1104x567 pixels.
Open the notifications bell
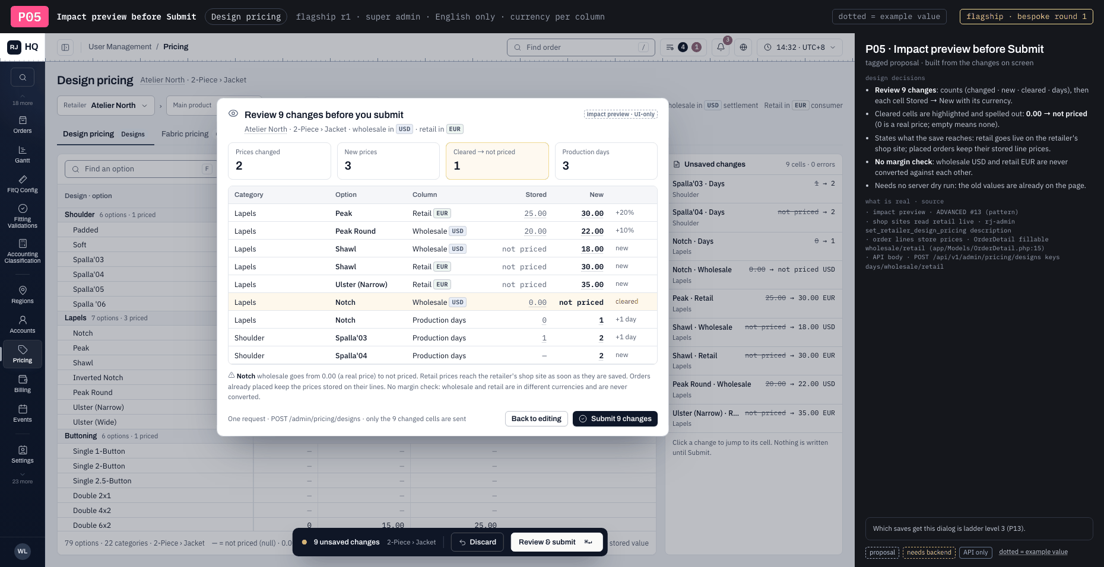pos(721,47)
